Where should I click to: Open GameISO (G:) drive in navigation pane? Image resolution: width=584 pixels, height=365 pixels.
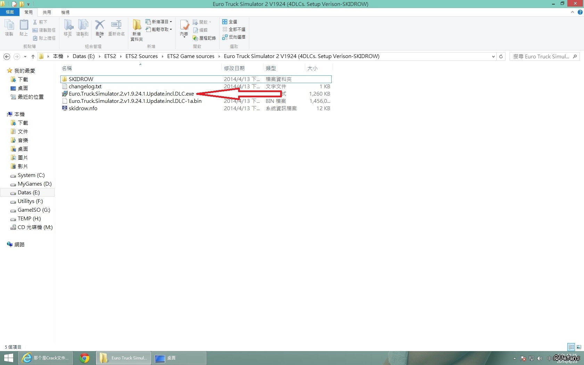(31, 210)
